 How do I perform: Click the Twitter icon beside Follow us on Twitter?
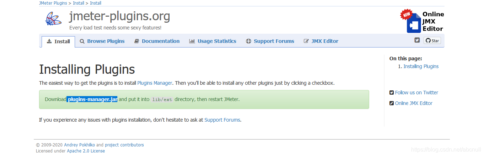[x=392, y=93]
